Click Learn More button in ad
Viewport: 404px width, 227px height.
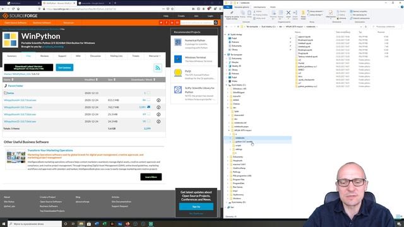pyautogui.click(x=151, y=177)
